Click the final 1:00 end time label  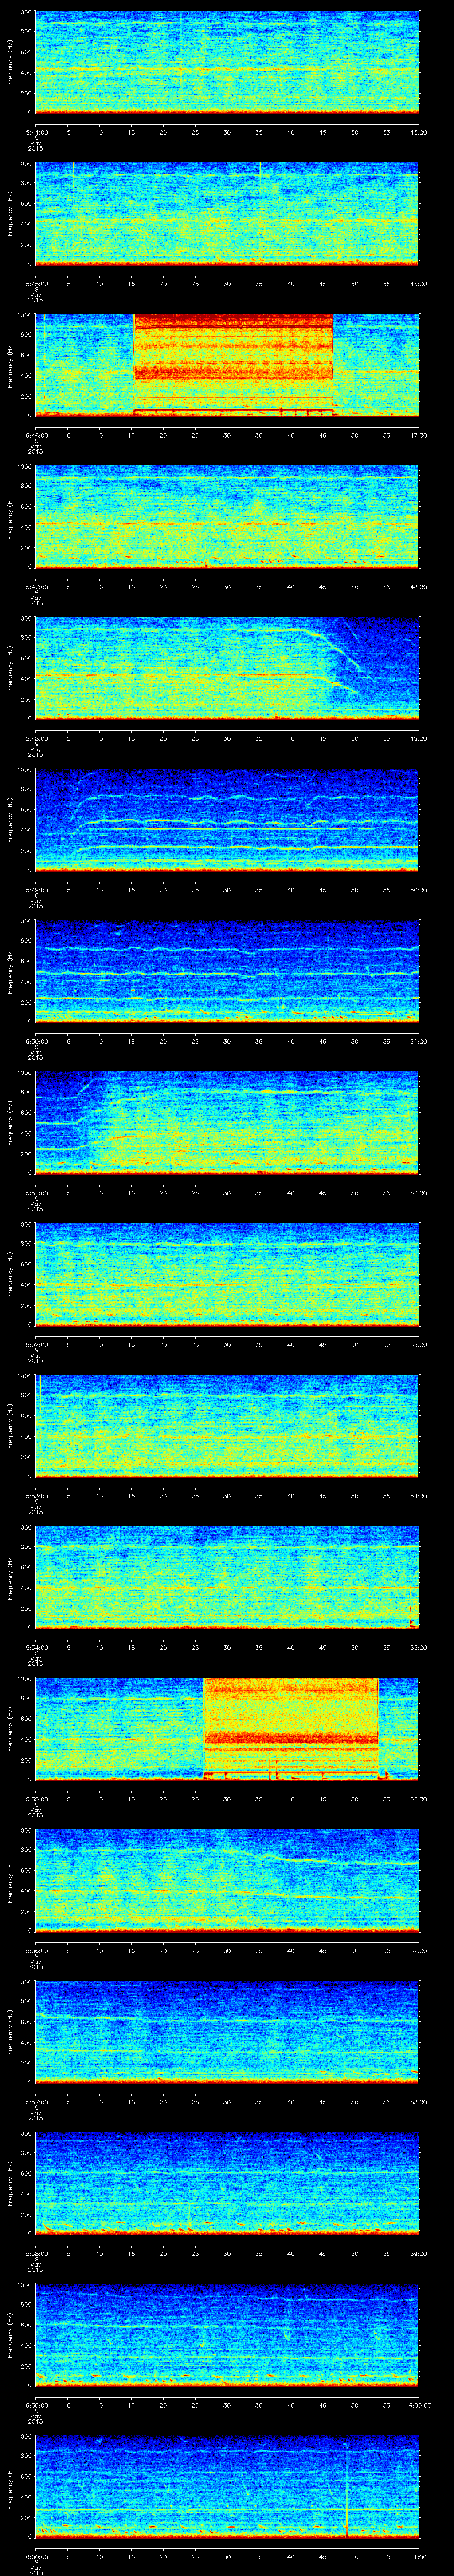[x=419, y=2556]
